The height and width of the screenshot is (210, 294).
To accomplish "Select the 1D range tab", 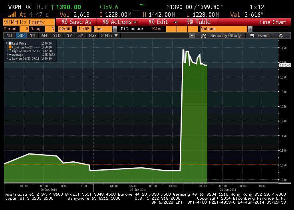I will [9, 35].
